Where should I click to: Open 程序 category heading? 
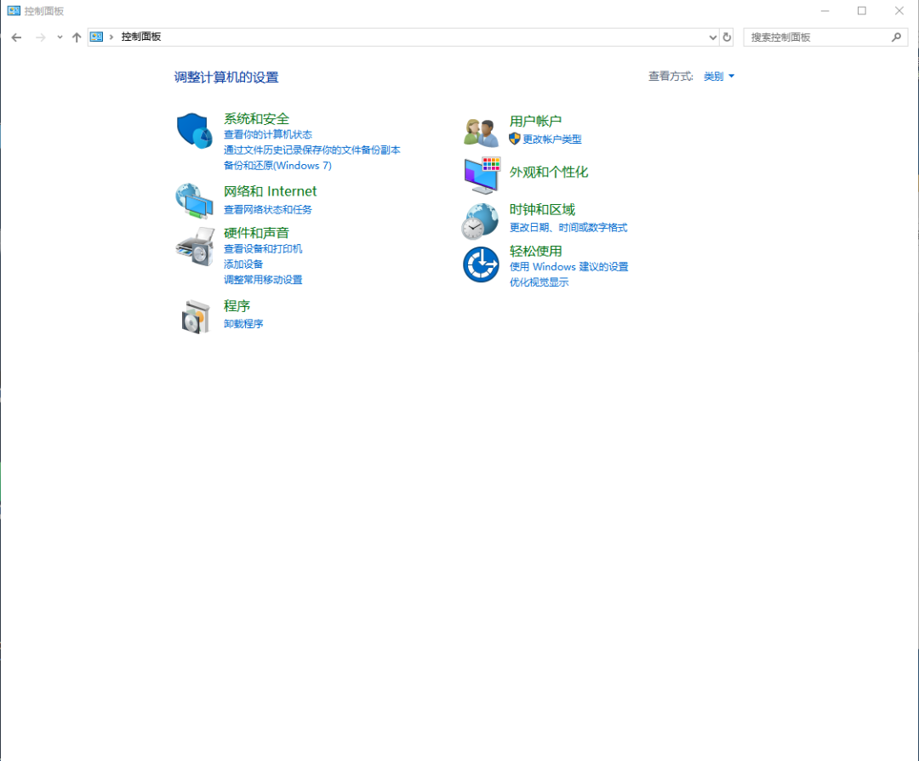point(237,306)
